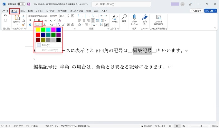This screenshot has height=128, width=219.
Task: Click the pen icon in title bar
Action: coord(190,4)
